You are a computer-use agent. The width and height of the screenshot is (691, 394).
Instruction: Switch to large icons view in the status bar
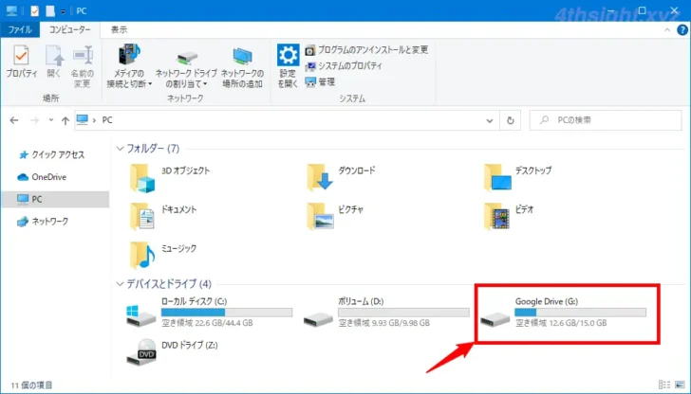click(680, 385)
